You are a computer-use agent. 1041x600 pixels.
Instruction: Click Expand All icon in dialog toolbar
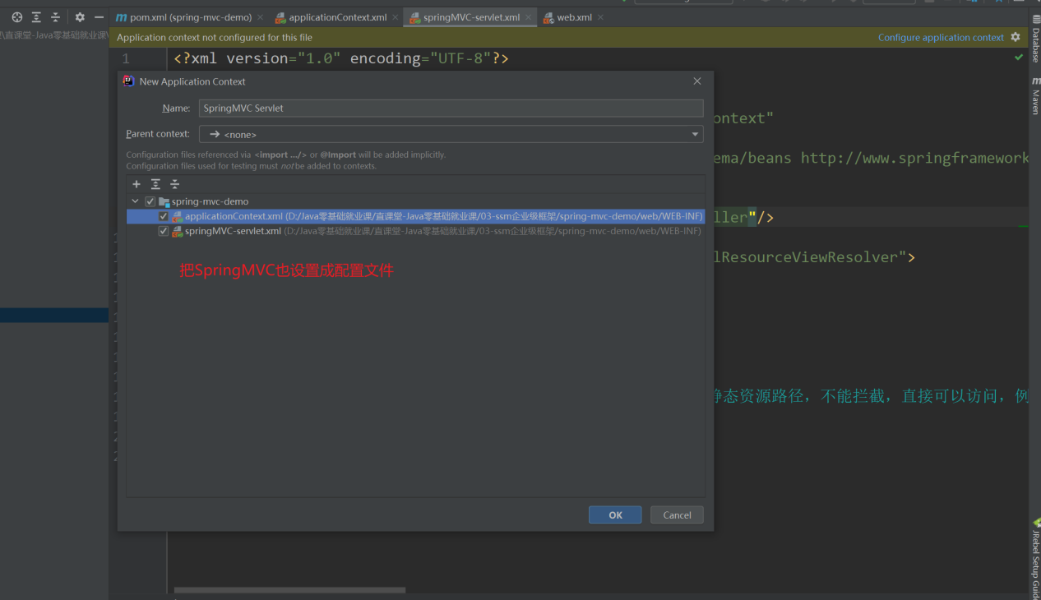tap(155, 184)
